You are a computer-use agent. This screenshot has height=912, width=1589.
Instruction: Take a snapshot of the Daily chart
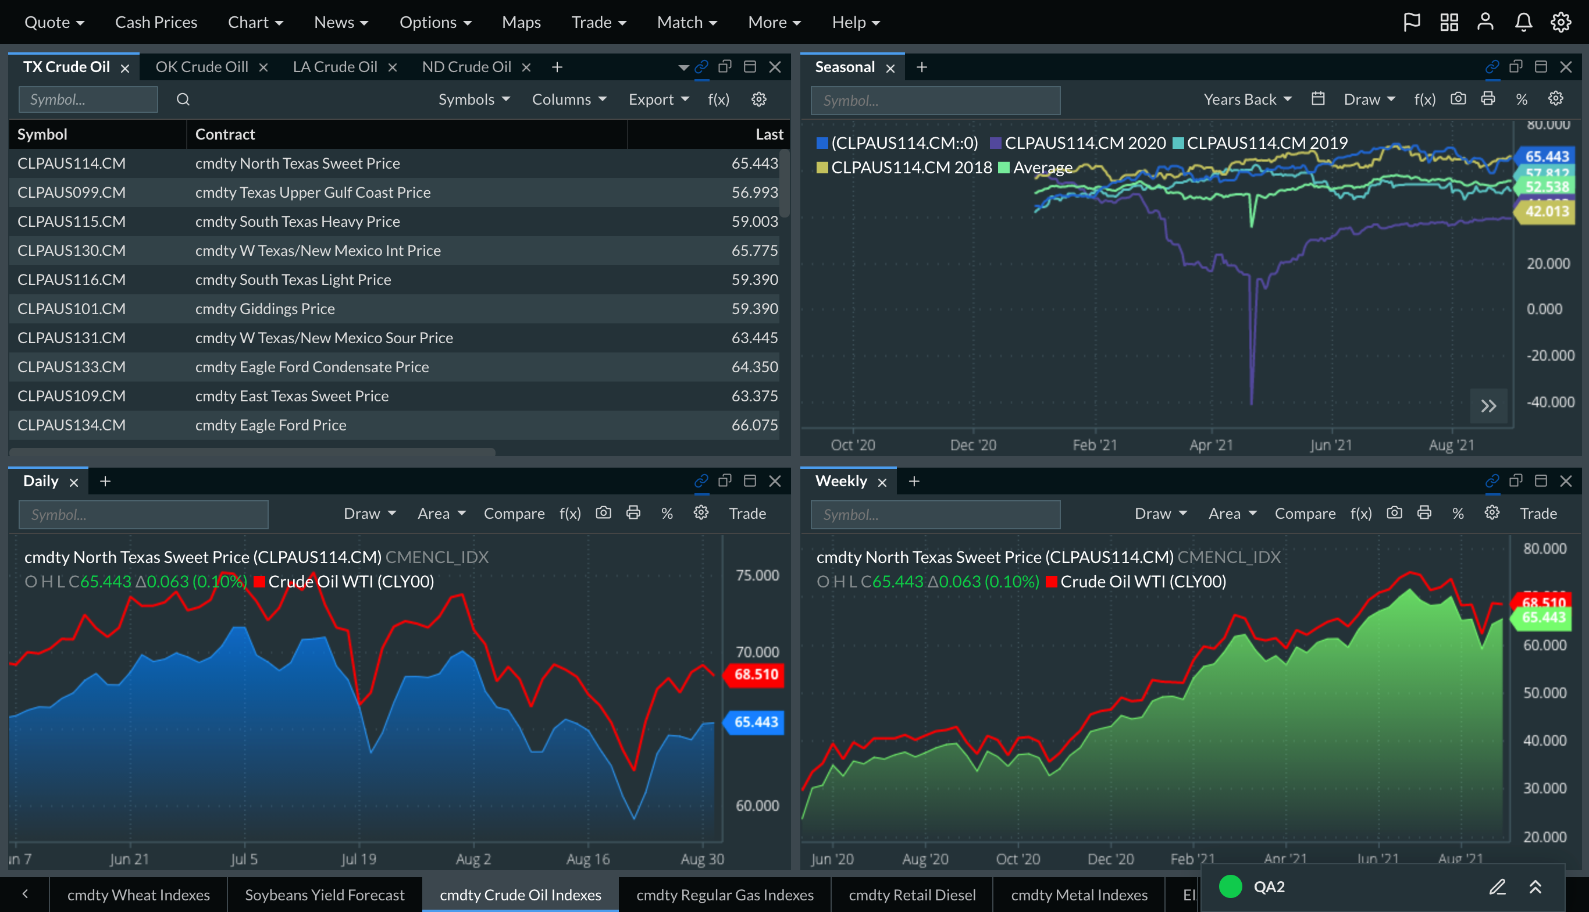603,513
